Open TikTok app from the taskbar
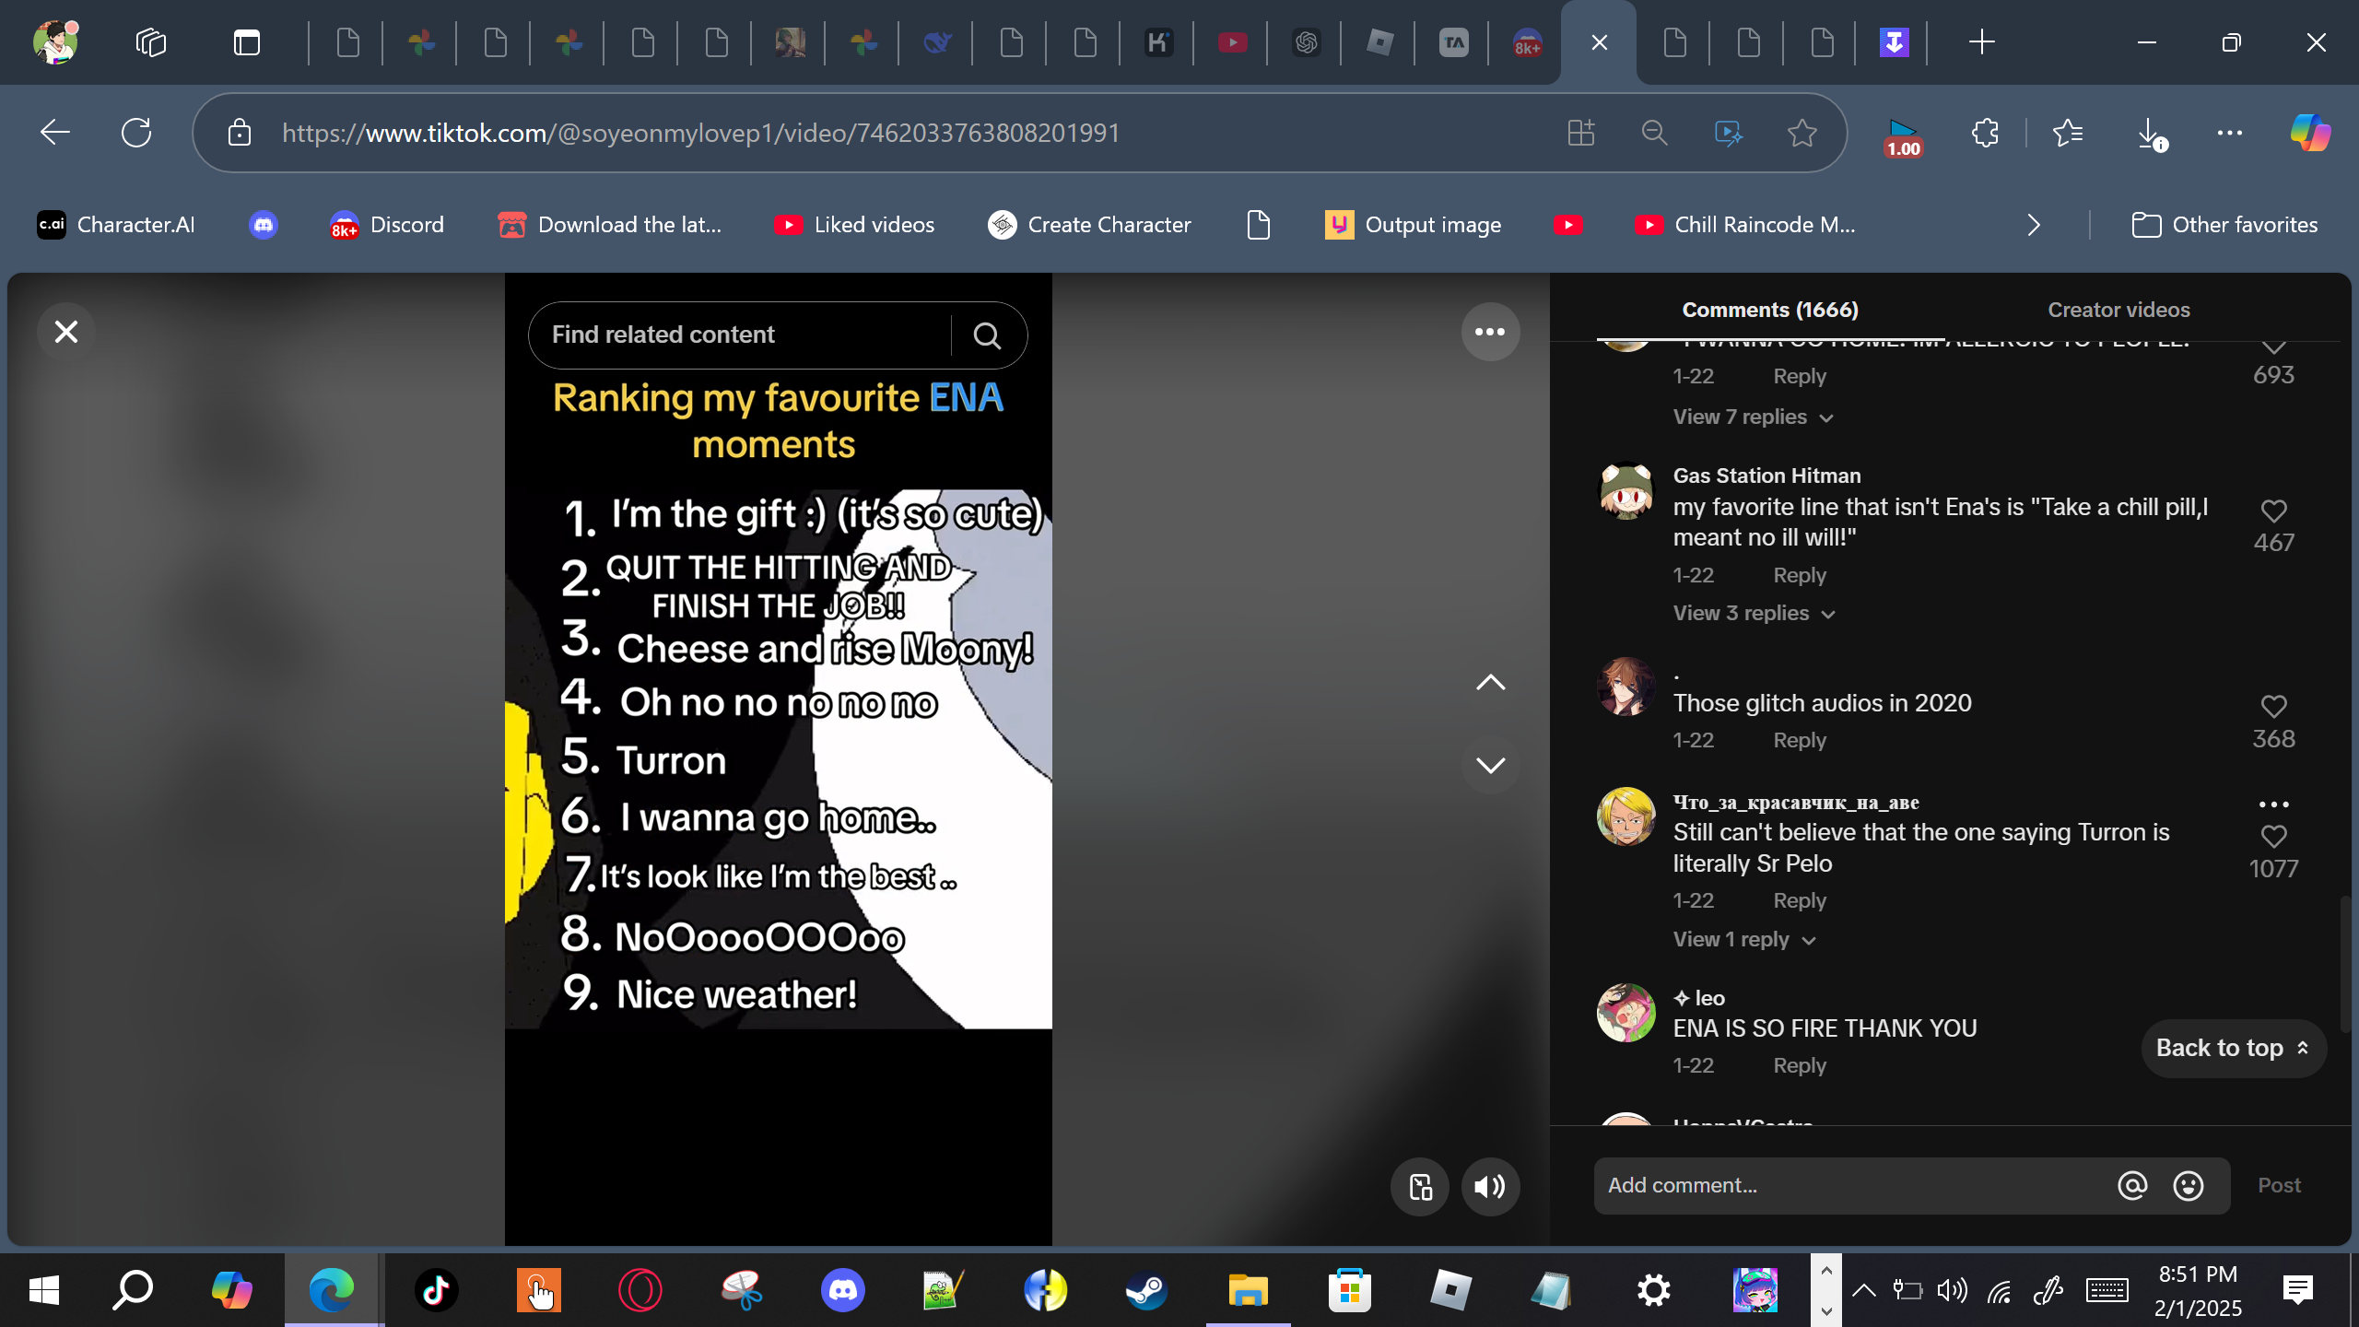This screenshot has height=1327, width=2359. tap(436, 1290)
